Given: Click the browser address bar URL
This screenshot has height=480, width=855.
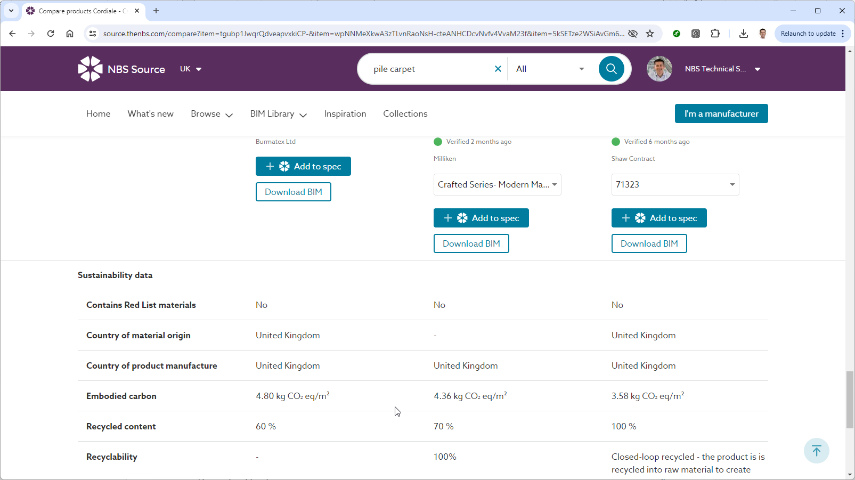Looking at the screenshot, I should tap(364, 34).
